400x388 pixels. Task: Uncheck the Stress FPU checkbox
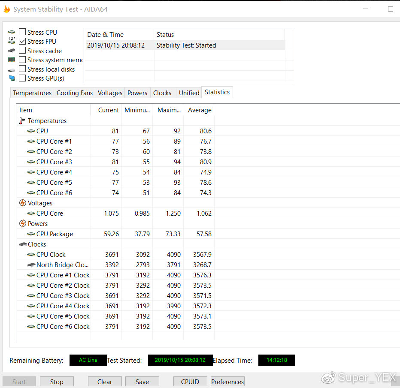[x=22, y=41]
